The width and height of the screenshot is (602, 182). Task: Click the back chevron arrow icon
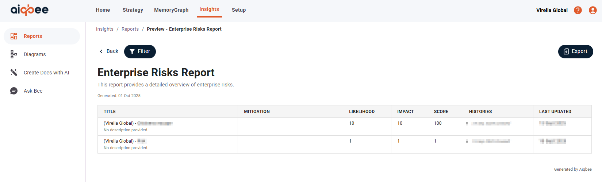101,51
